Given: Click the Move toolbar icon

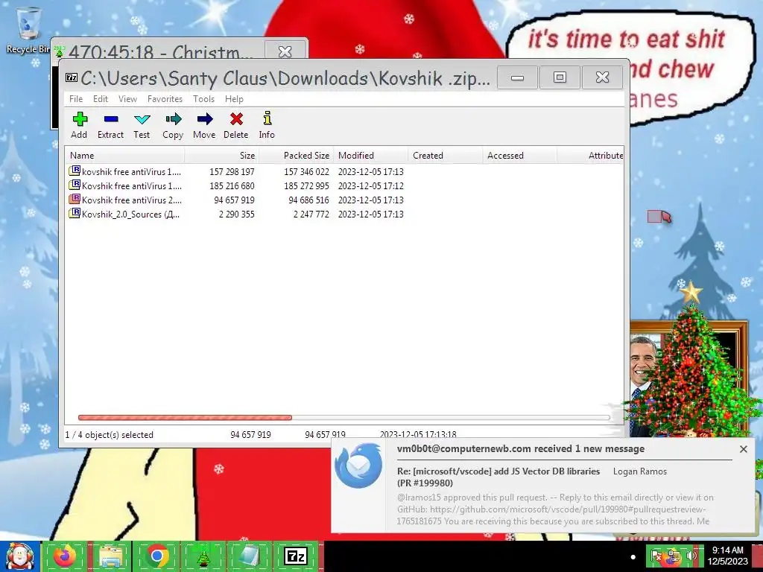Looking at the screenshot, I should pos(204,119).
